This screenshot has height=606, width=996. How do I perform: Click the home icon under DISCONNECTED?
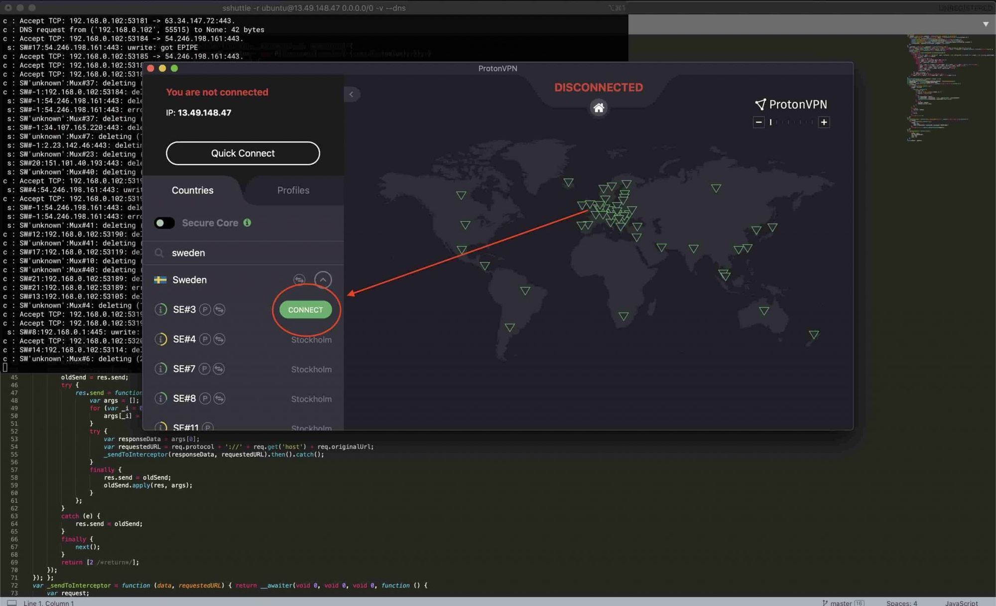[599, 108]
